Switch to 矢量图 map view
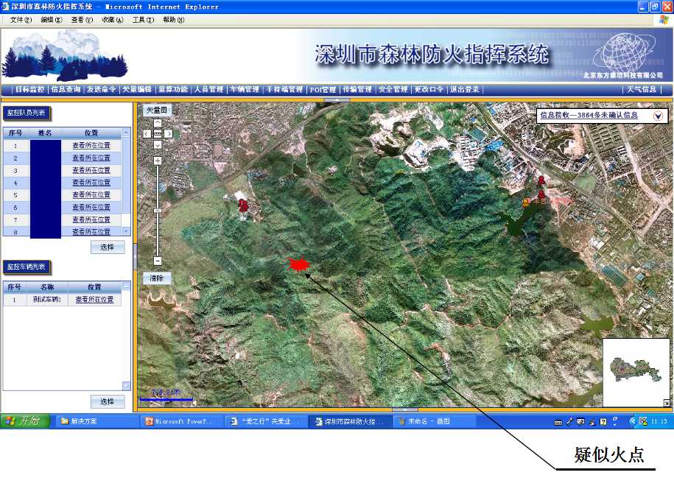Screen dimensions: 674x503 [157, 110]
